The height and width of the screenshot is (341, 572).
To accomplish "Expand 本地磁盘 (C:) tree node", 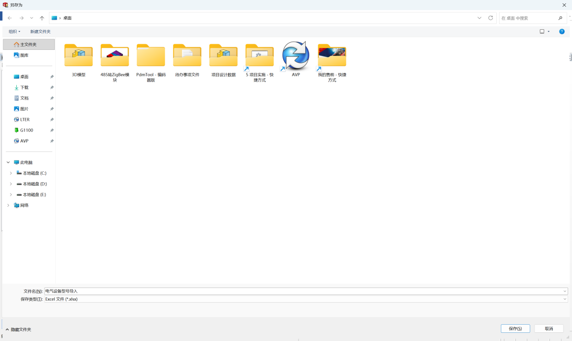I will [11, 173].
